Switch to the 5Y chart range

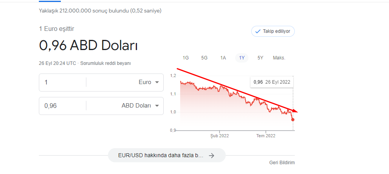pyautogui.click(x=260, y=58)
